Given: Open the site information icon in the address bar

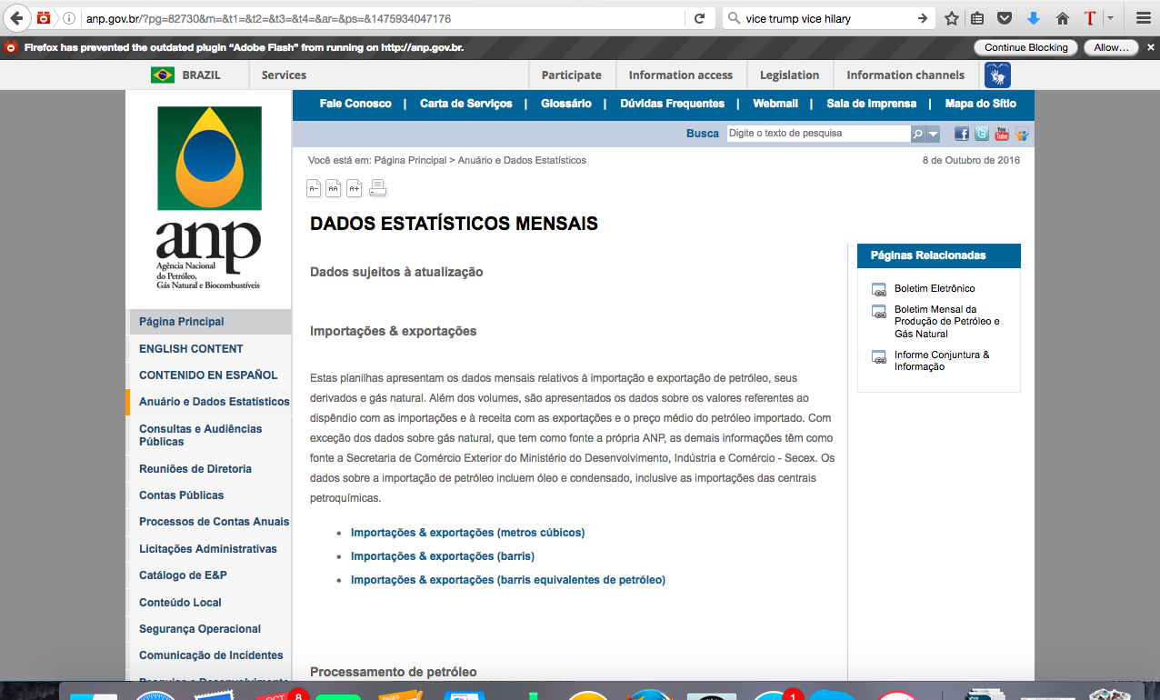Looking at the screenshot, I should click(x=69, y=18).
